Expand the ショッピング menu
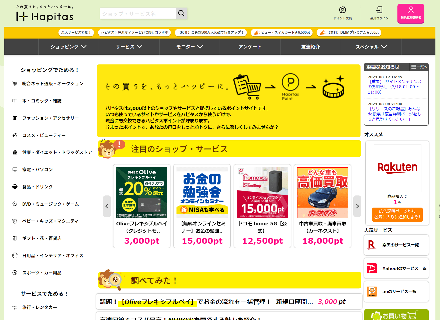 point(68,47)
